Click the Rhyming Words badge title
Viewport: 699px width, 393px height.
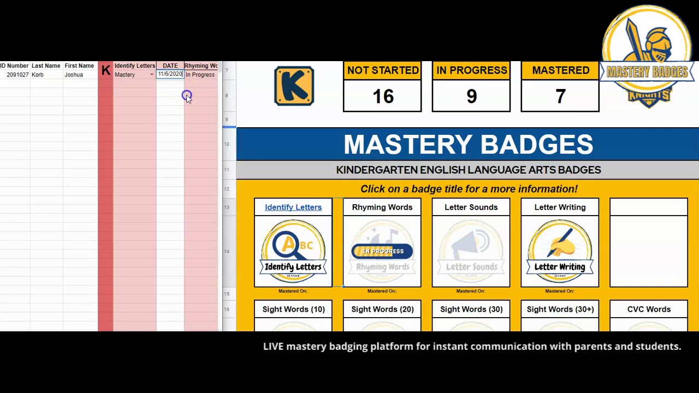382,207
